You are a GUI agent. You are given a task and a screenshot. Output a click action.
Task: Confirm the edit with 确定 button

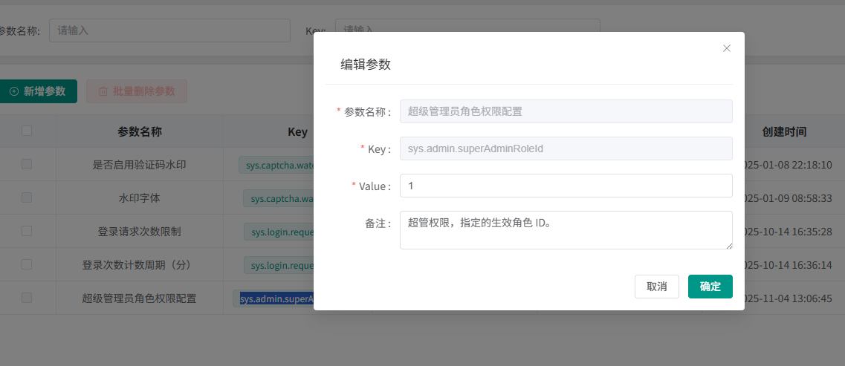(710, 287)
